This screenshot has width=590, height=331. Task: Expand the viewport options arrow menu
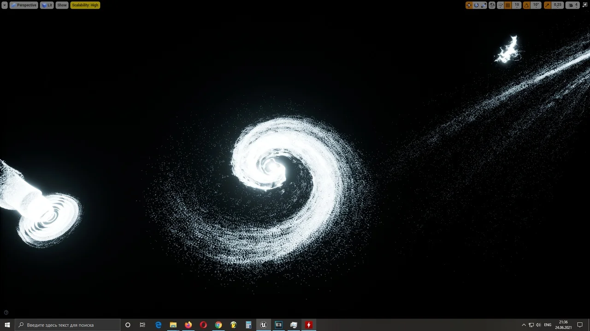(x=5, y=5)
